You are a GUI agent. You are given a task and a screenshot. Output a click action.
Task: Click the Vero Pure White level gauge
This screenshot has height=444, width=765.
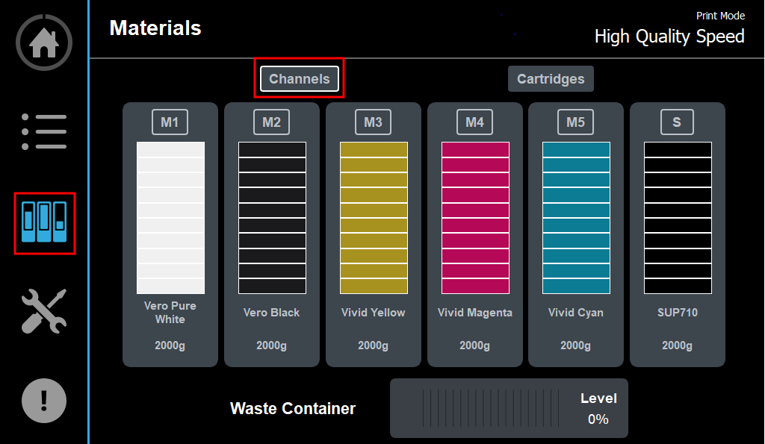(170, 218)
